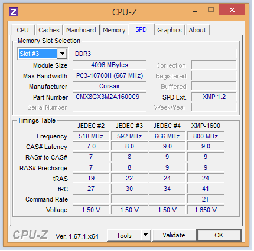The image size is (254, 251).
Task: Click the XMP 1.2 SPD Ext. value
Action: pyautogui.click(x=214, y=97)
